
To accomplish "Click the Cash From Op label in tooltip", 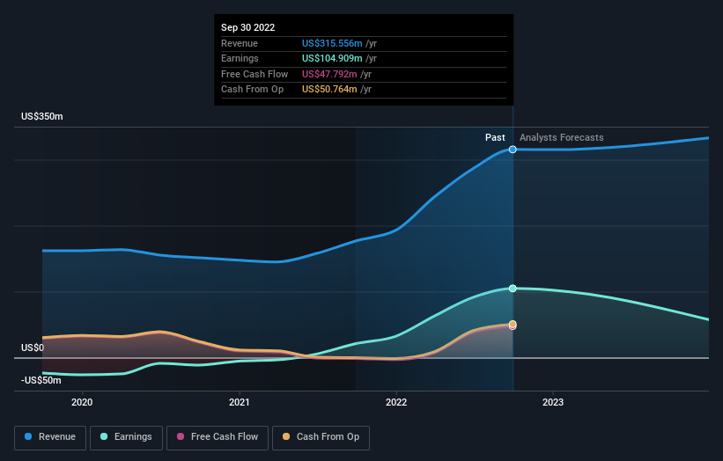I will tap(252, 90).
